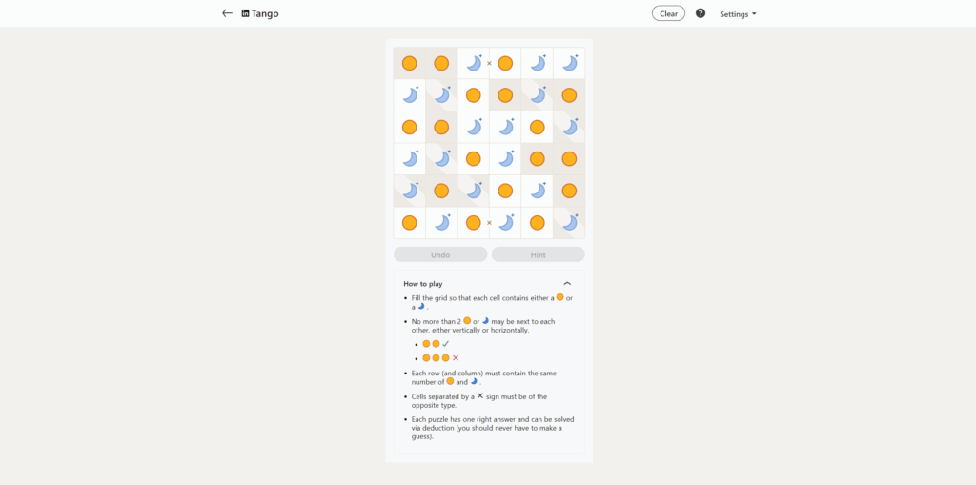Click the sun in the last row, third column
This screenshot has height=485, width=976.
click(473, 223)
